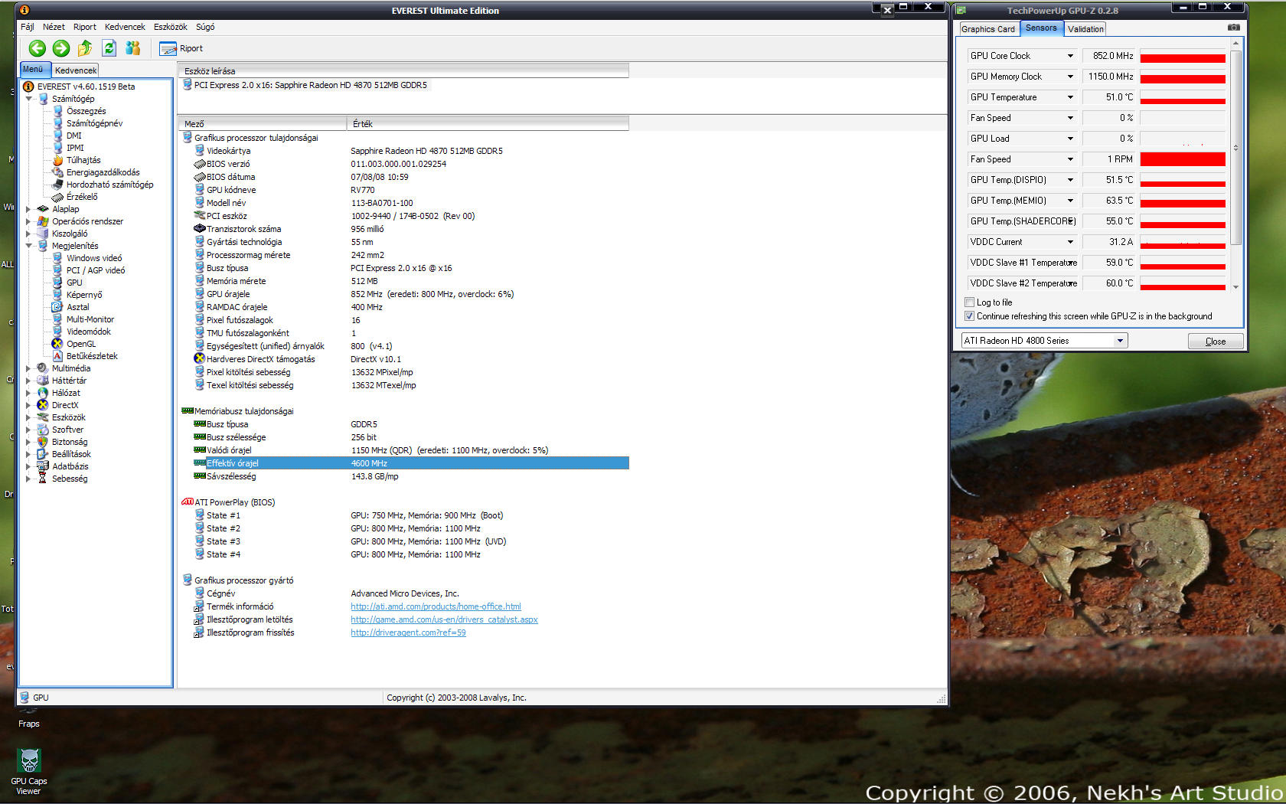
Task: Open the GPU Memory Clock sensor dropdown
Action: (x=1070, y=77)
